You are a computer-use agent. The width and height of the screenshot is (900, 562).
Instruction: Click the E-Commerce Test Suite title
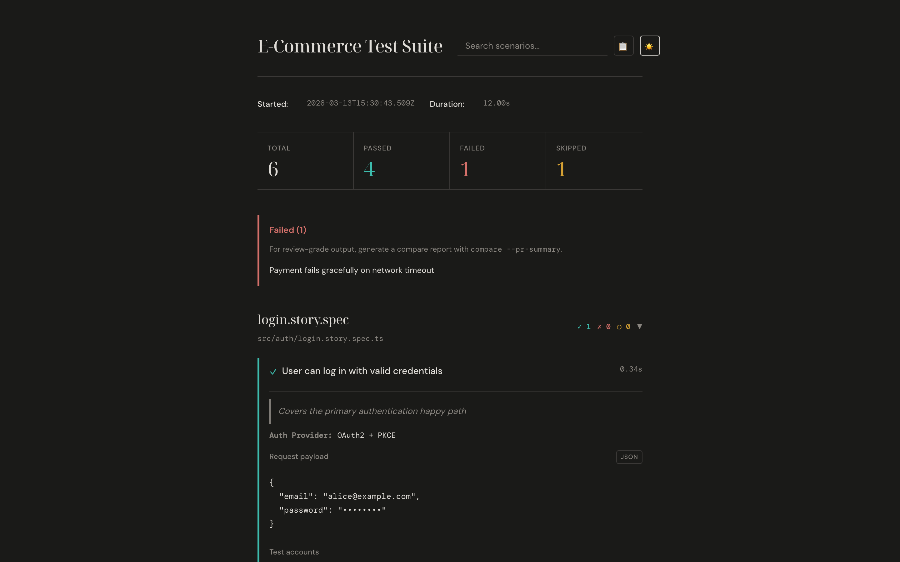click(x=350, y=45)
